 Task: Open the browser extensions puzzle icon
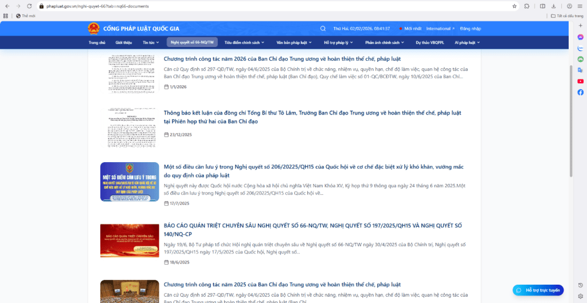tap(527, 6)
